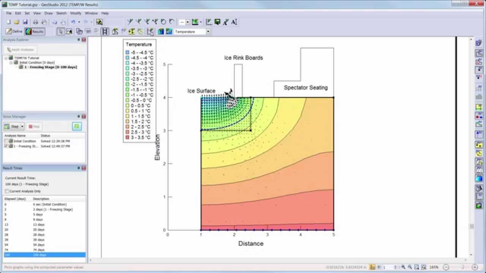Open the Start button dropdown arrow
This screenshot has height=273, width=486.
[22, 126]
